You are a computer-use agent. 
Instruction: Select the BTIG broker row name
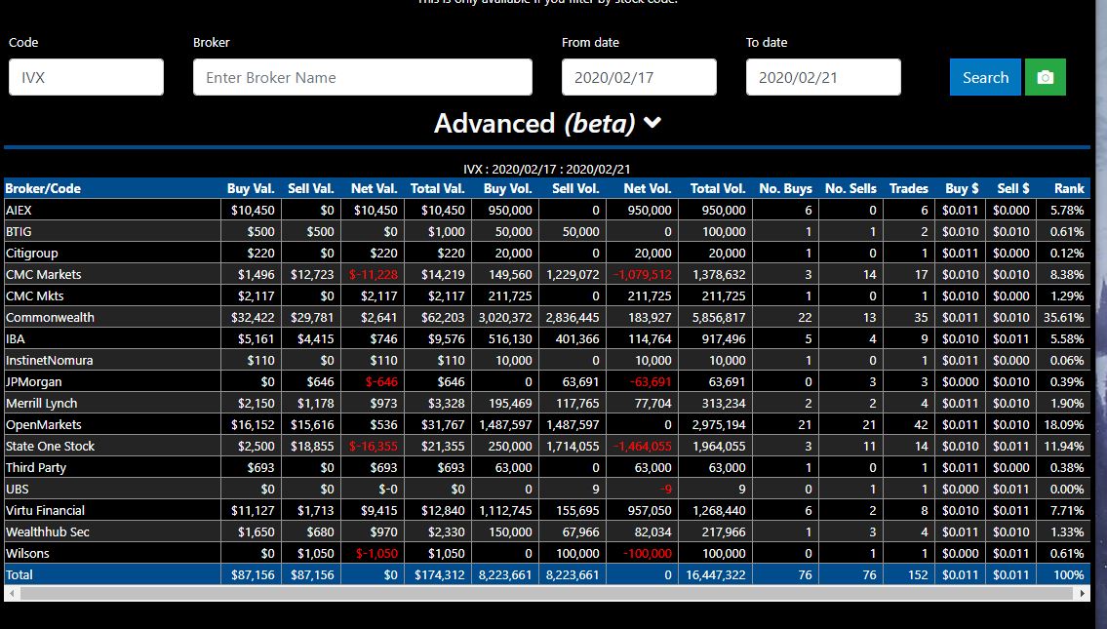[x=20, y=231]
